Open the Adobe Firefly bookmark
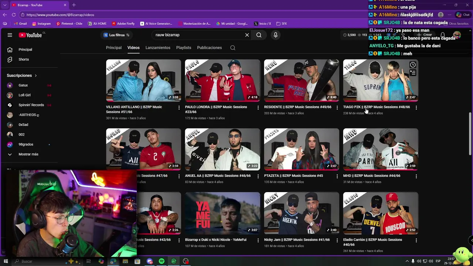The image size is (473, 266). (x=123, y=24)
